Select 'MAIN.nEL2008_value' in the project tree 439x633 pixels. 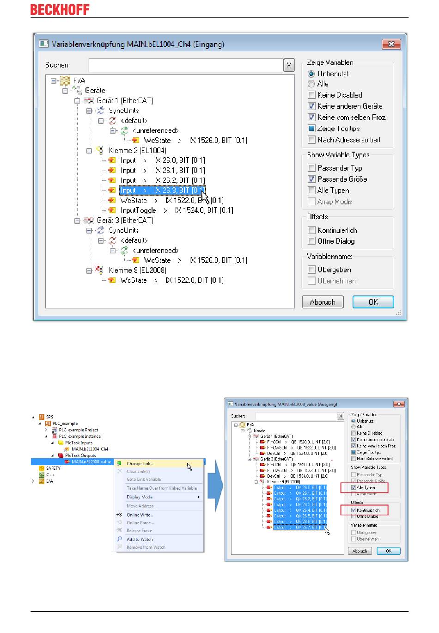91,461
